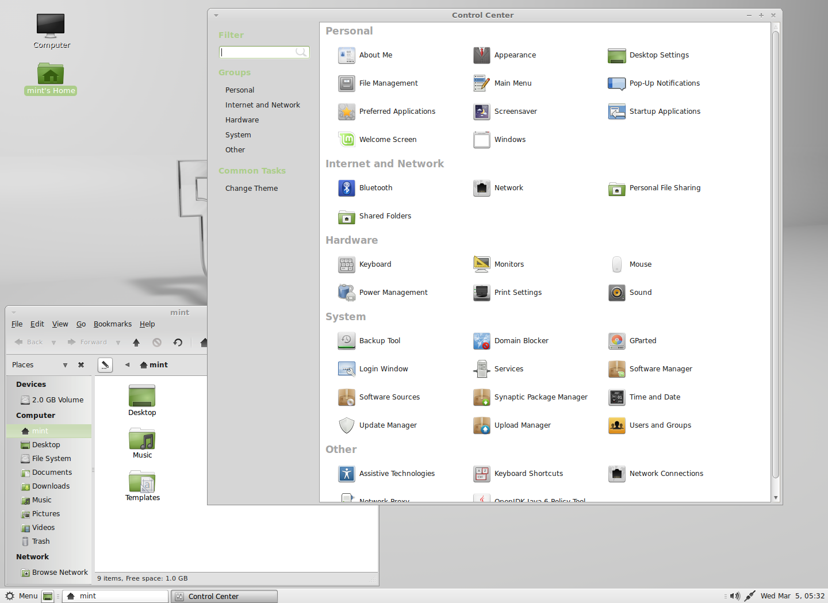The width and height of the screenshot is (828, 603).
Task: Open the View menu in file manager
Action: pos(60,324)
